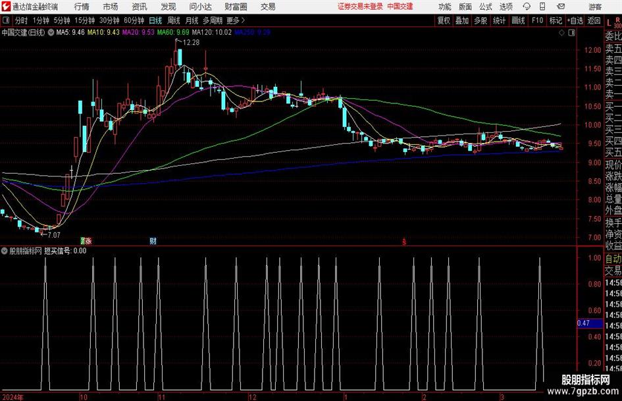Open the 资讯 menu

point(140,7)
